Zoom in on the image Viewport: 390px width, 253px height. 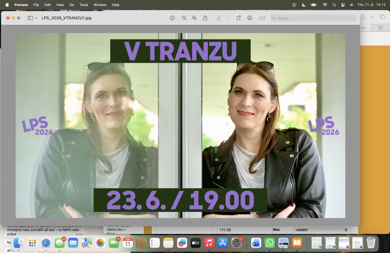point(194,18)
